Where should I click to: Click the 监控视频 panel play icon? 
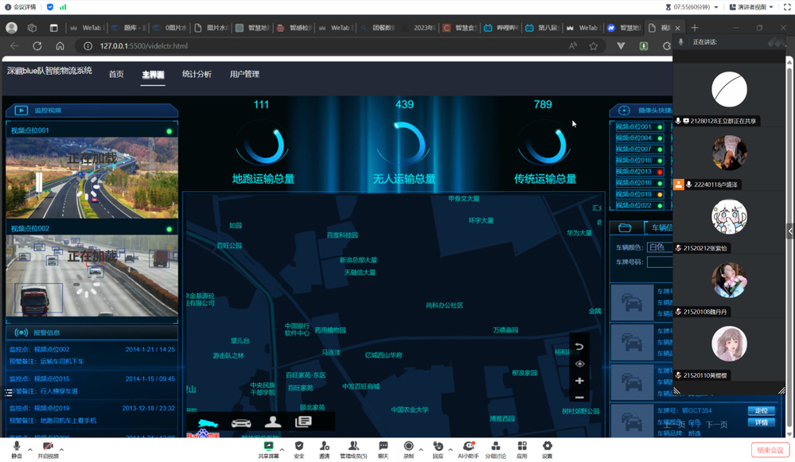click(x=21, y=110)
